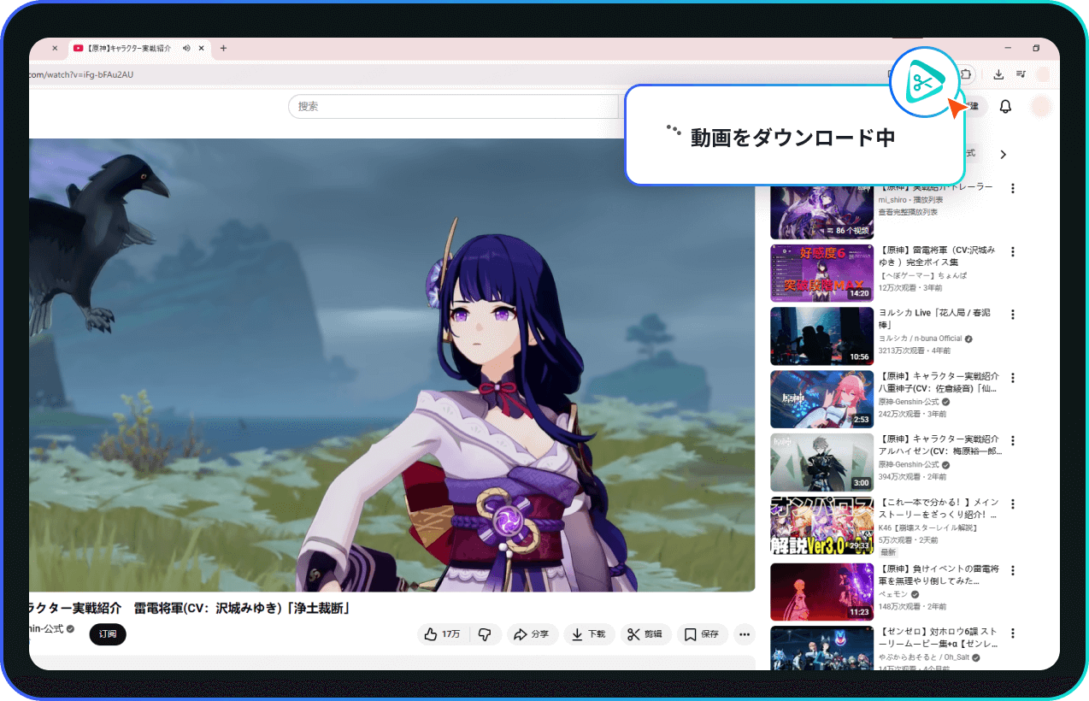Click the 分享 share button
This screenshot has width=1089, height=701.
coord(533,634)
